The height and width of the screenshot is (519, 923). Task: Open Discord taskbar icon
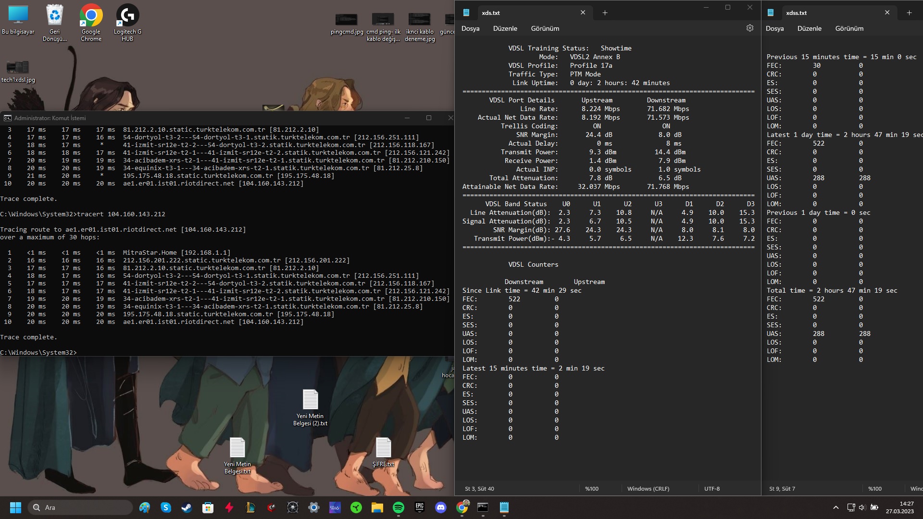pyautogui.click(x=440, y=507)
